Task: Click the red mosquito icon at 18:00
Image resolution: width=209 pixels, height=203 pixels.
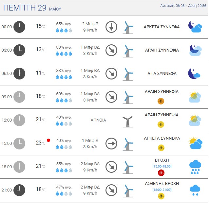Action: (161, 173)
